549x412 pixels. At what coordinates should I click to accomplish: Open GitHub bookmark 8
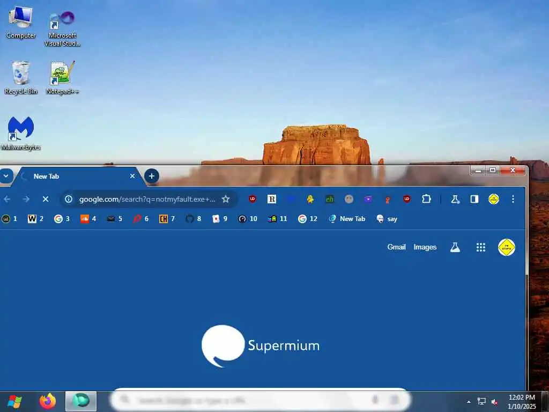(x=193, y=219)
